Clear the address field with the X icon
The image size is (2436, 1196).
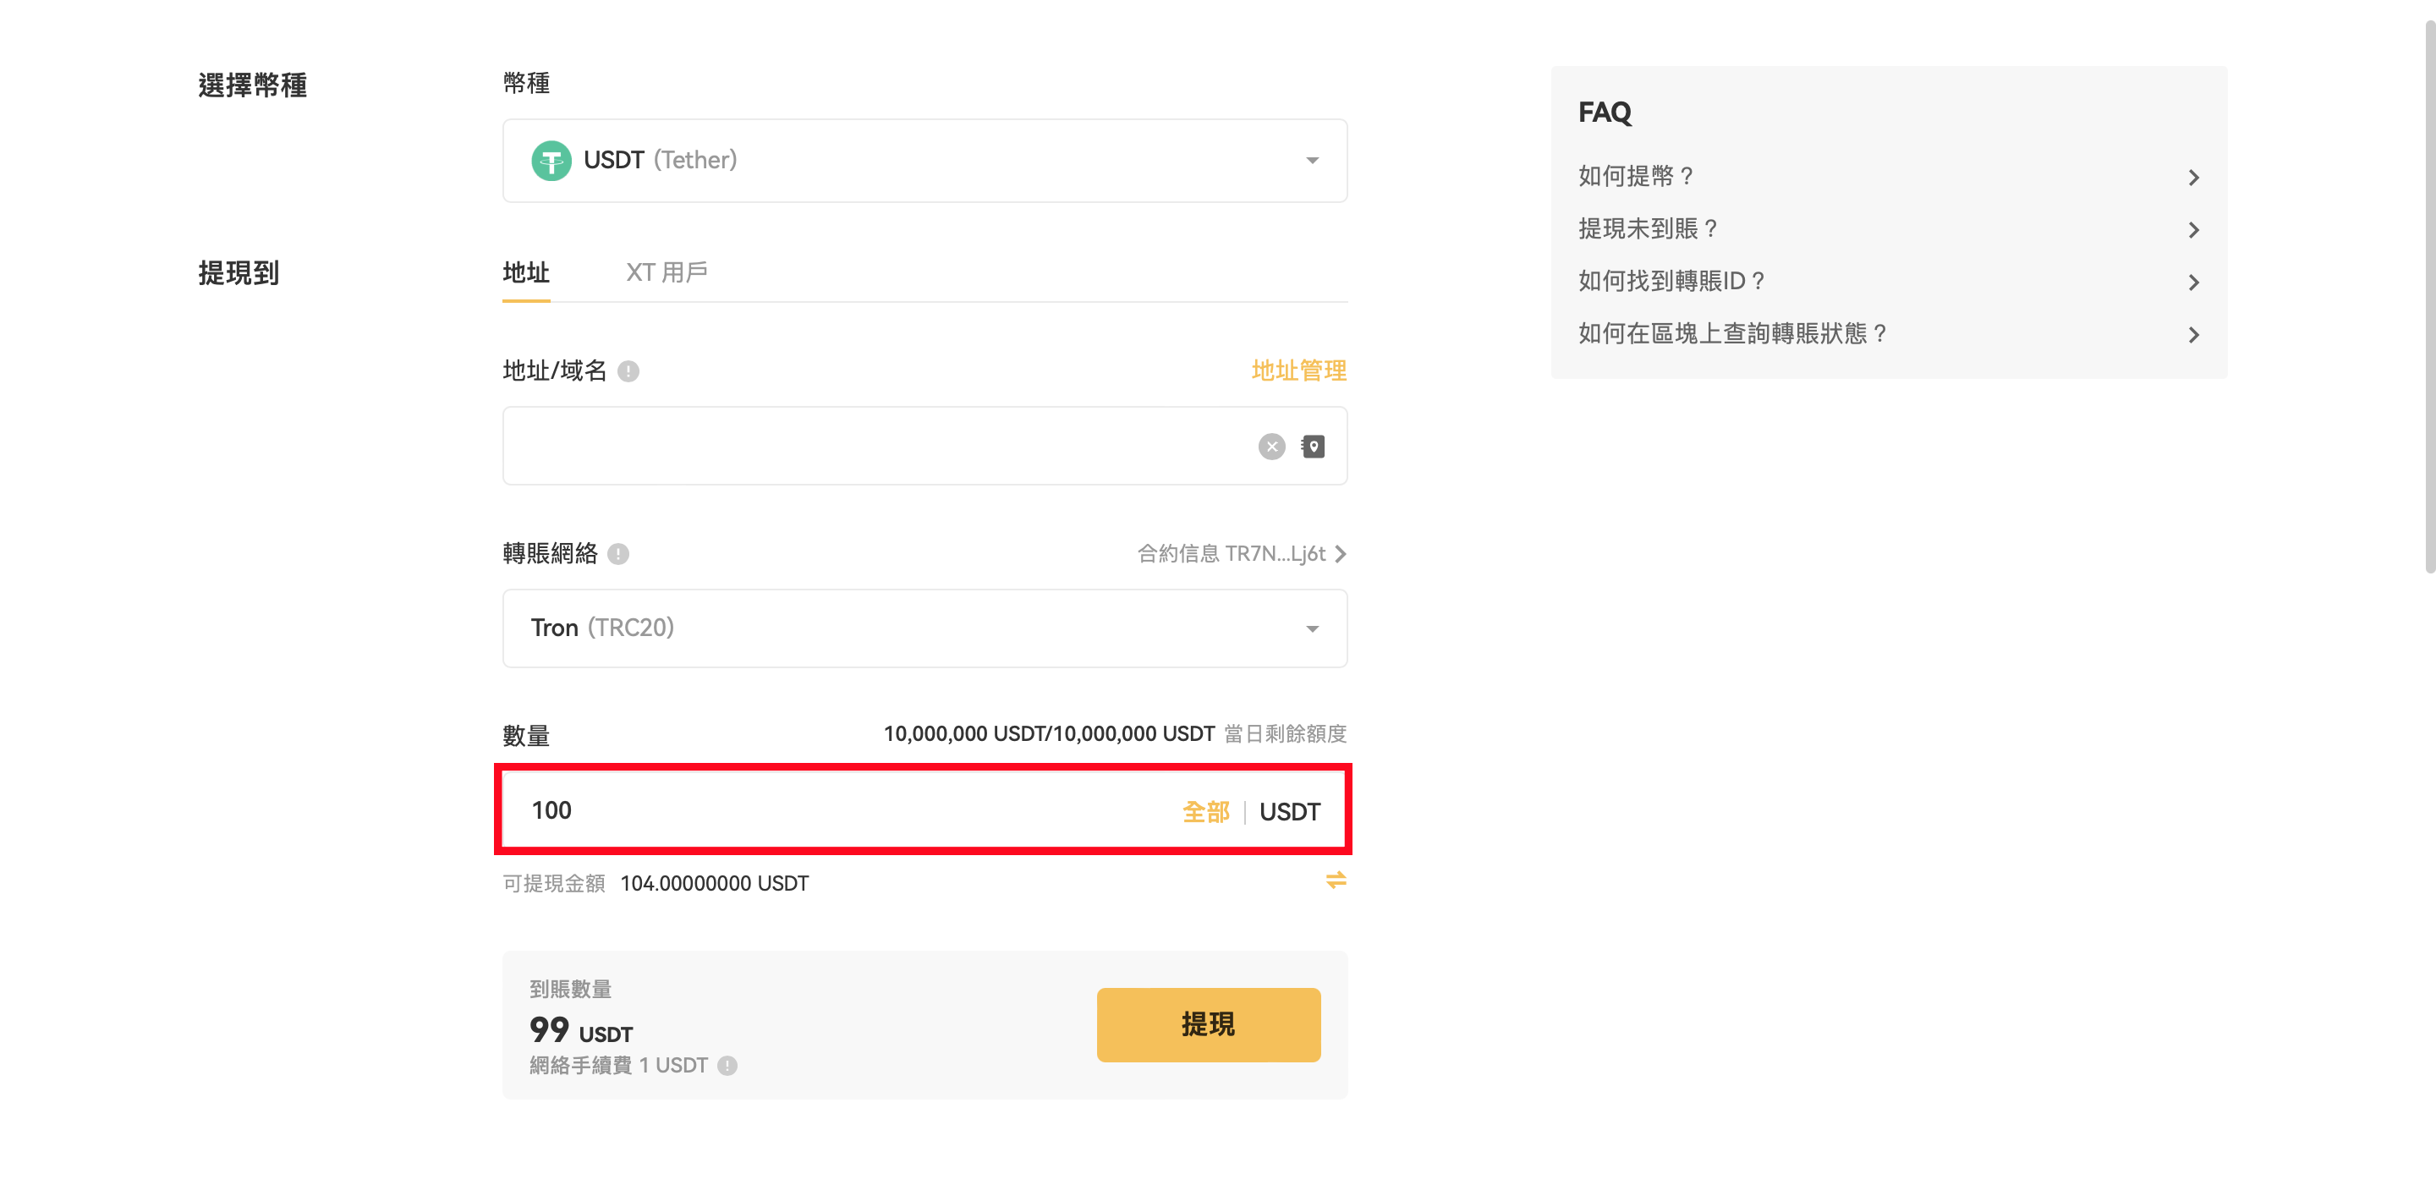[1271, 447]
